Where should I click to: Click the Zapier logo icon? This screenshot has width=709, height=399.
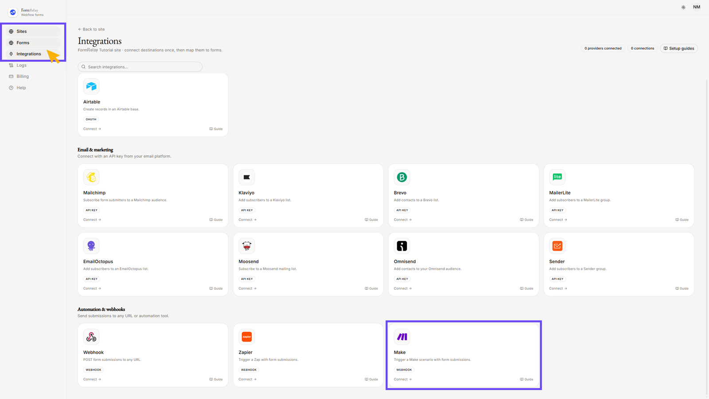[x=247, y=337]
